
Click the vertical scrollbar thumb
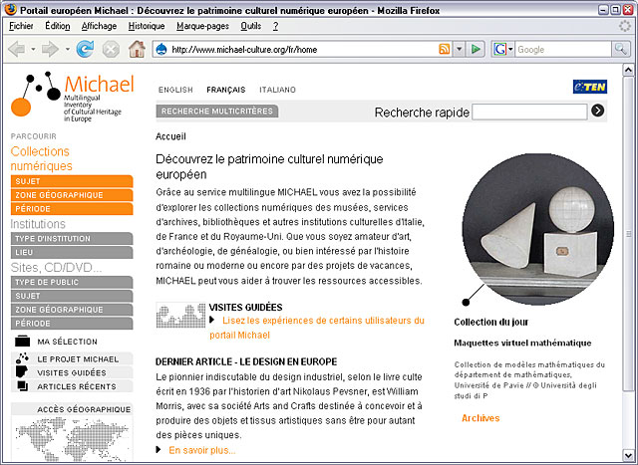point(629,234)
